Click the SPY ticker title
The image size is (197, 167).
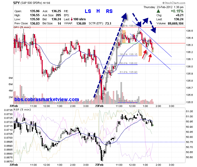click(16, 3)
